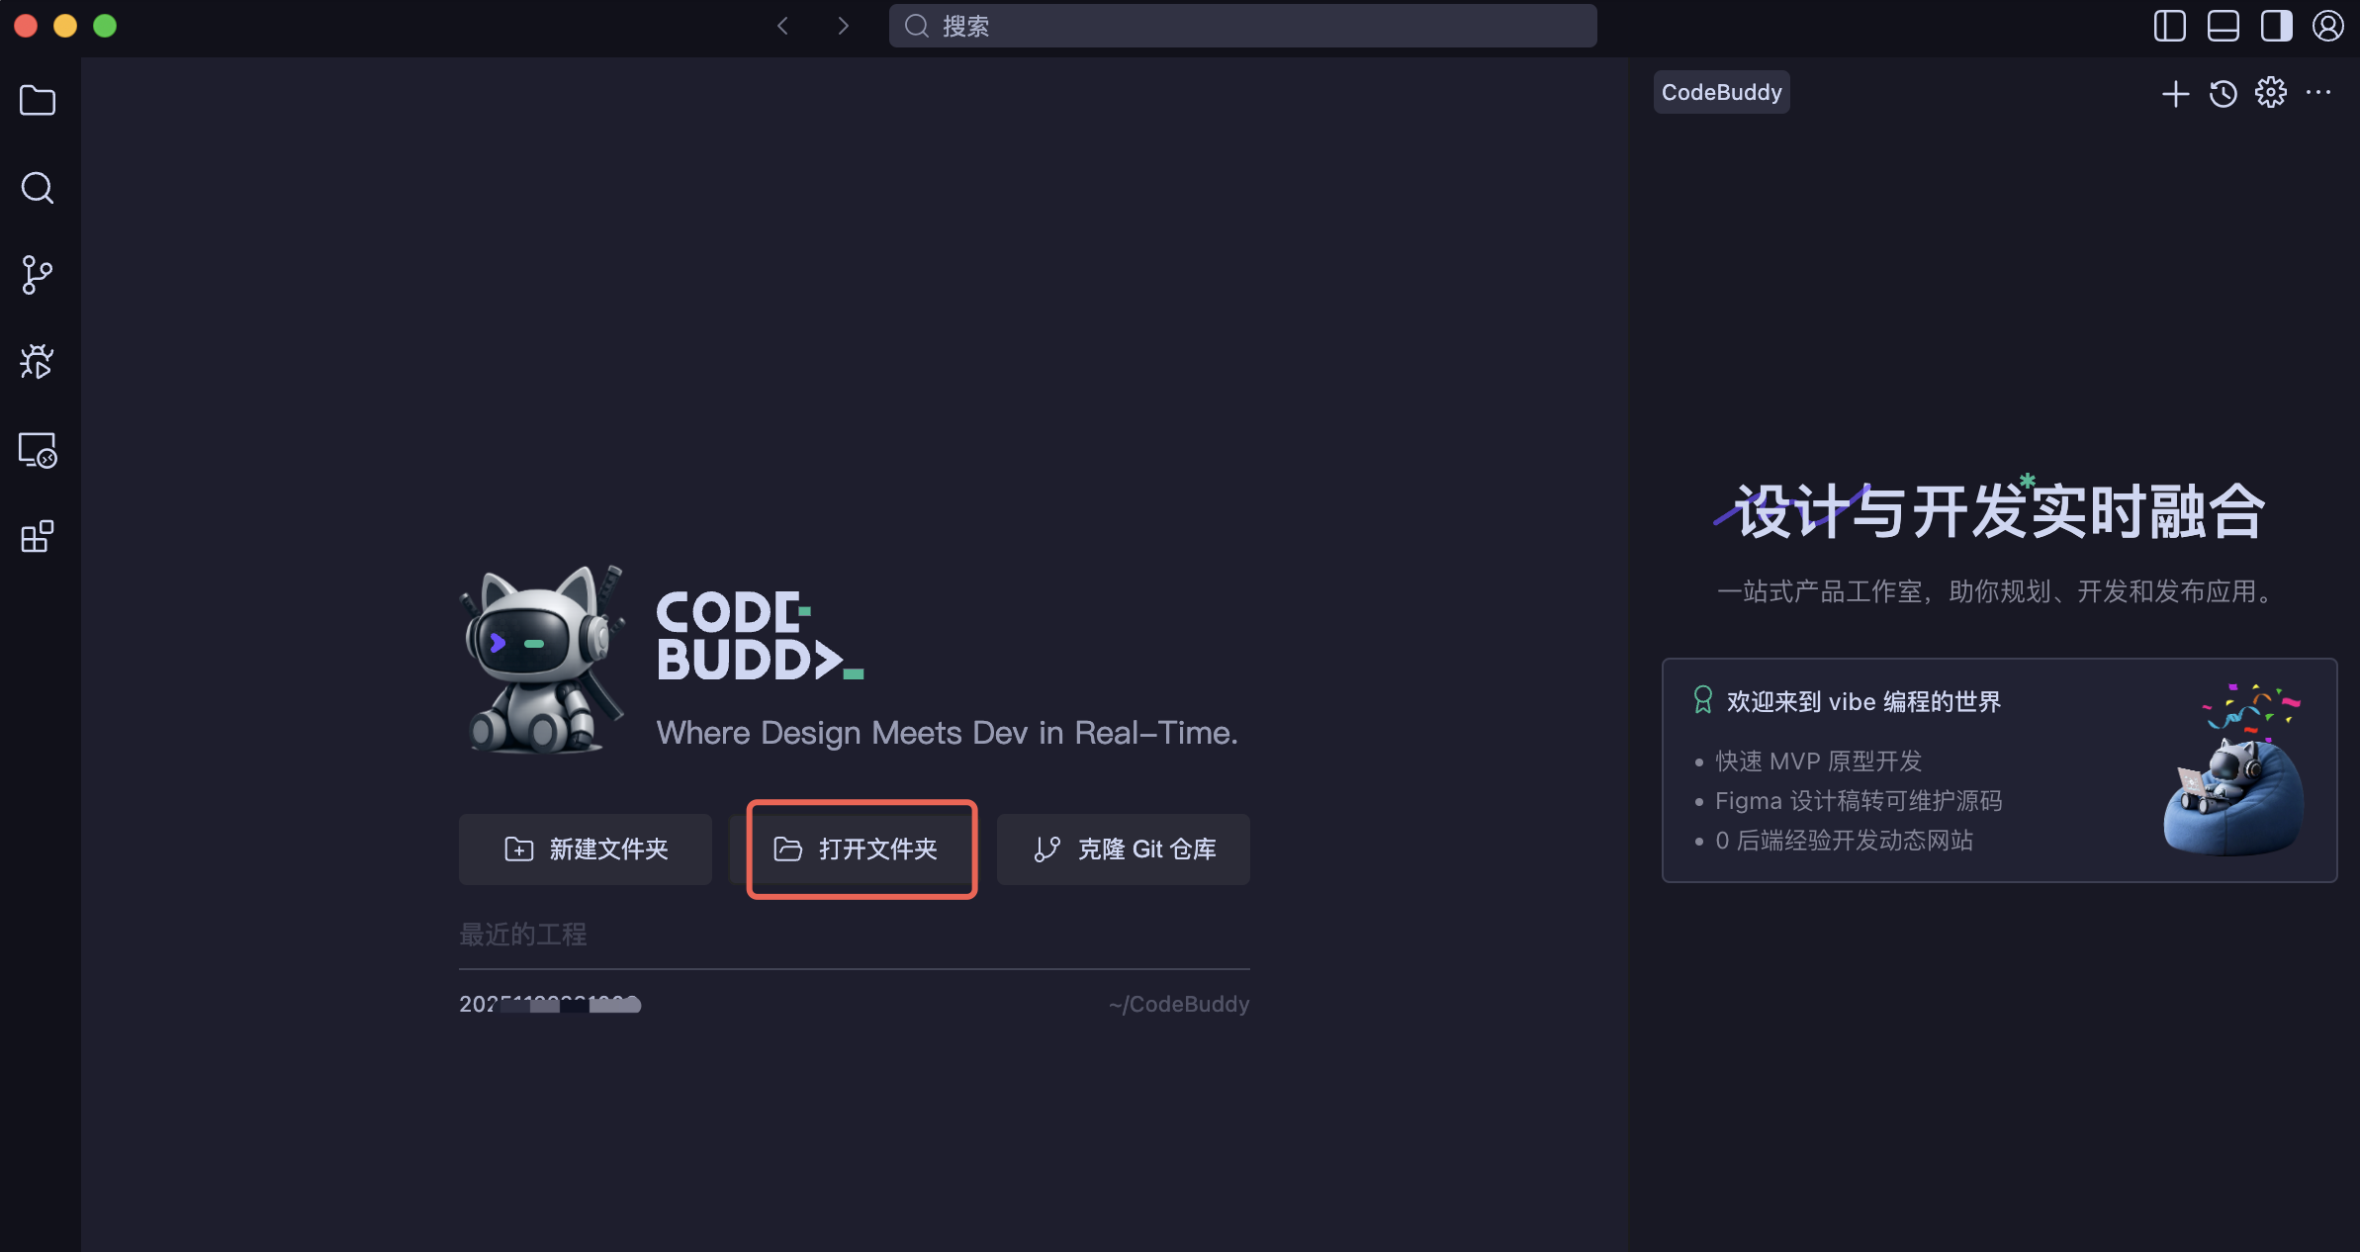Screen dimensions: 2360x1252
Task: Click the 克隆 Git 仓库 button
Action: 1124,850
